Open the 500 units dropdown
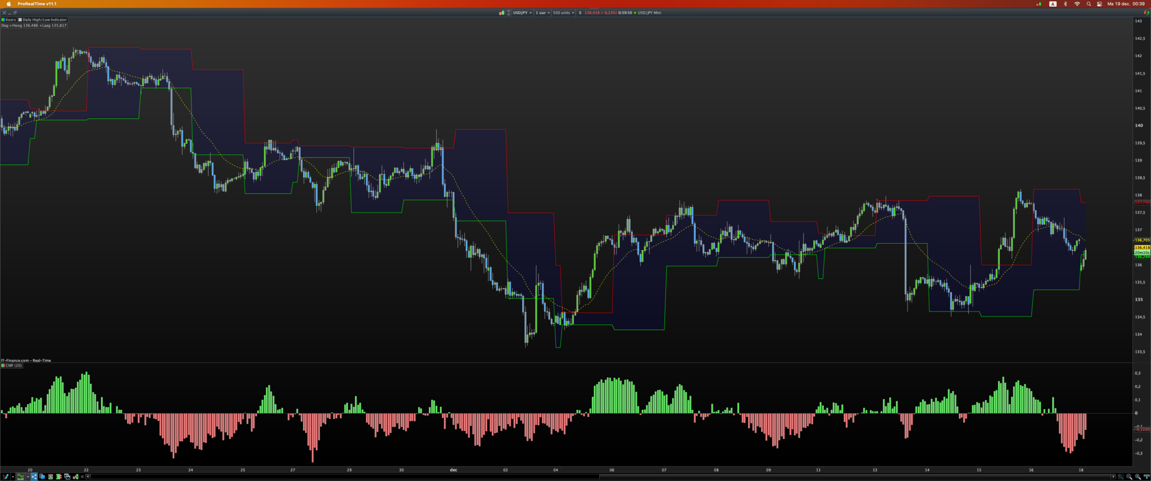Image resolution: width=1151 pixels, height=481 pixels. (564, 12)
